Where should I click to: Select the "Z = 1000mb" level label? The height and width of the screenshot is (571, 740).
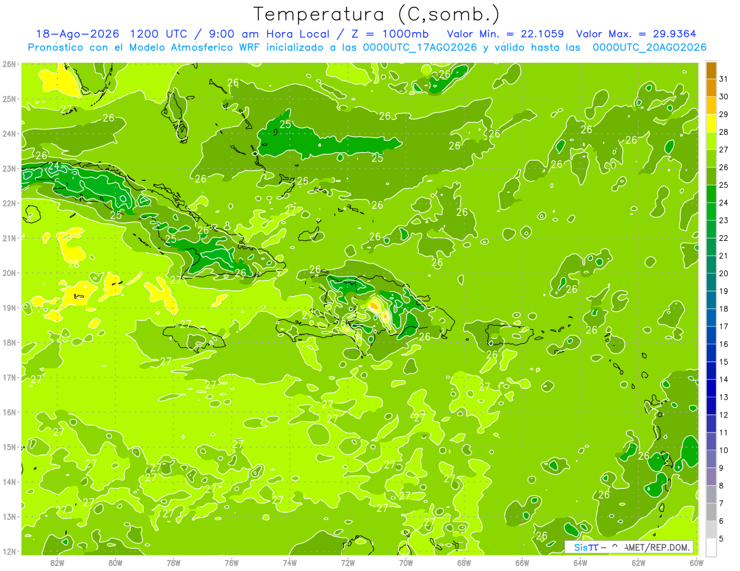[x=390, y=34]
